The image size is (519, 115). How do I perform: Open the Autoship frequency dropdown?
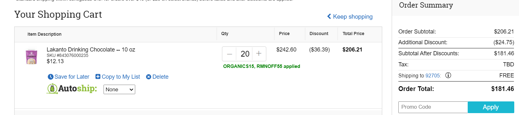point(119,89)
